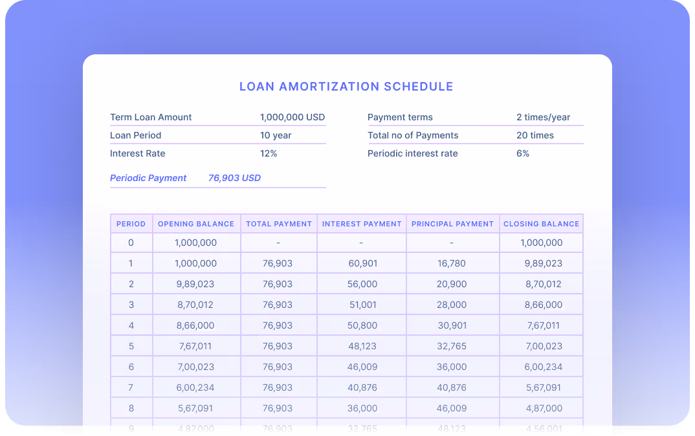The height and width of the screenshot is (436, 695).
Task: Select opening balance cell showing 6,00,234
Action: coord(196,387)
